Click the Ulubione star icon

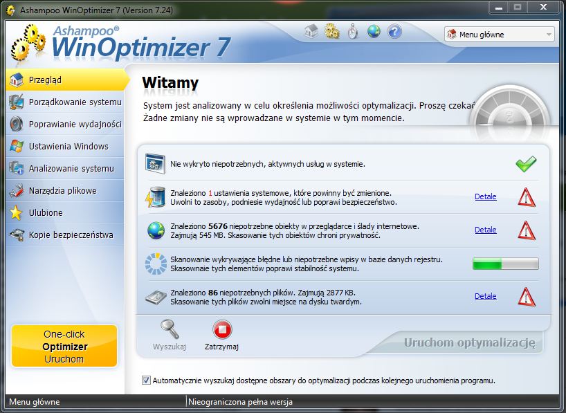click(16, 212)
